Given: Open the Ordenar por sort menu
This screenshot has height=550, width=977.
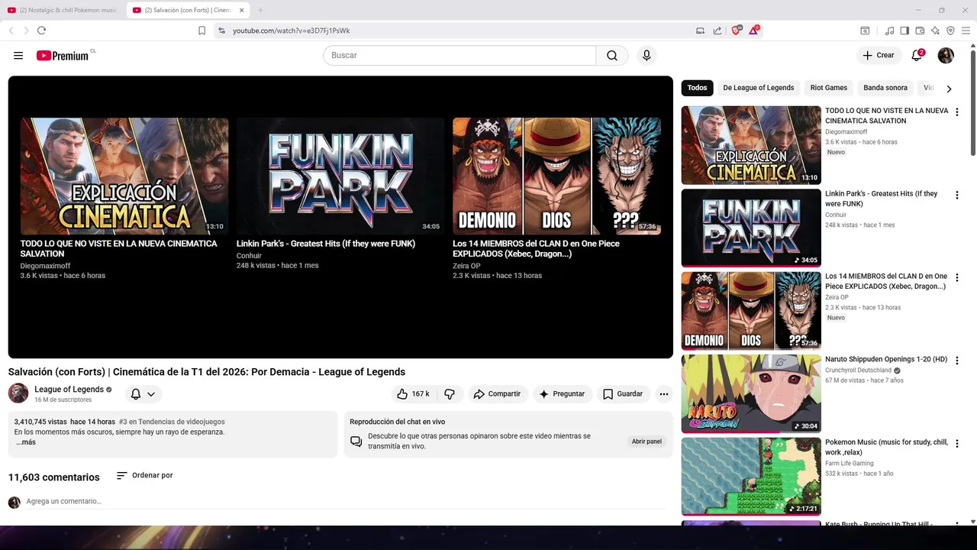Looking at the screenshot, I should point(145,475).
